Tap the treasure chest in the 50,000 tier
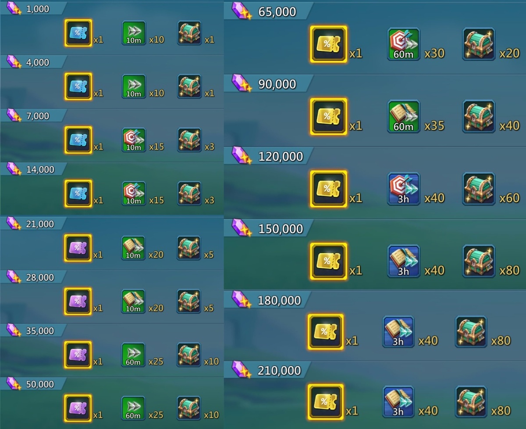This screenshot has width=526, height=429. [189, 408]
